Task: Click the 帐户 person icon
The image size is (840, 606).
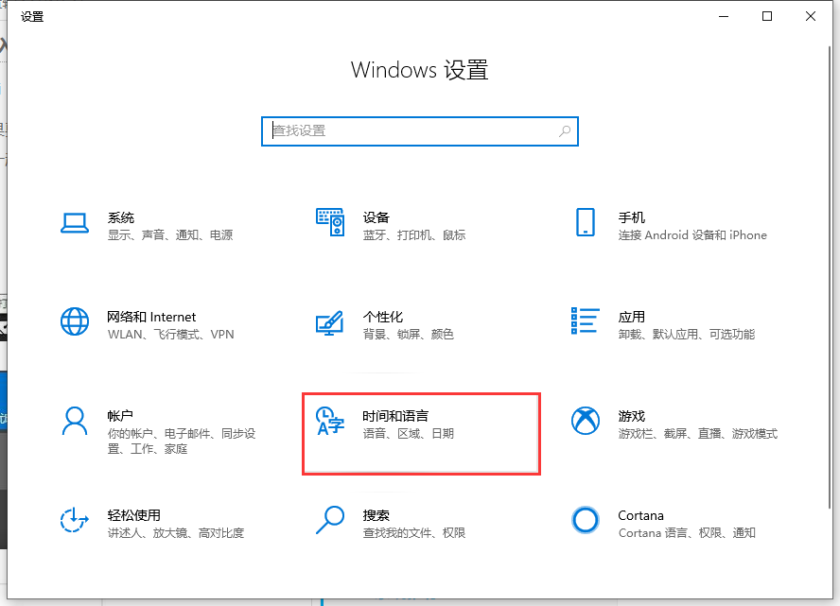Action: (75, 422)
